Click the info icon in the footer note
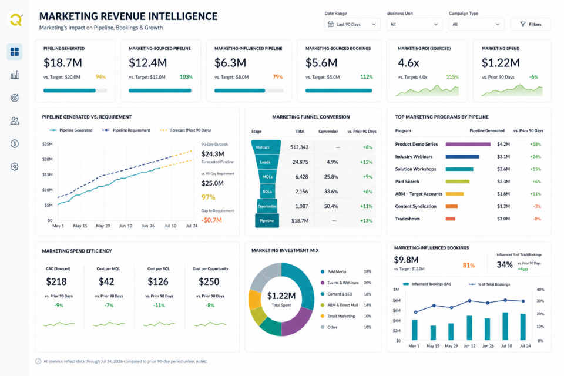Viewport: 564px width, 376px height. tap(38, 361)
